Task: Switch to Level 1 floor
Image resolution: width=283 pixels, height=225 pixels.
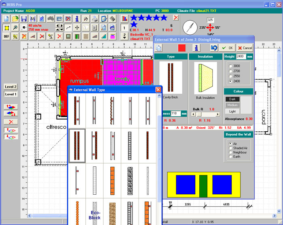Action: 11,94
